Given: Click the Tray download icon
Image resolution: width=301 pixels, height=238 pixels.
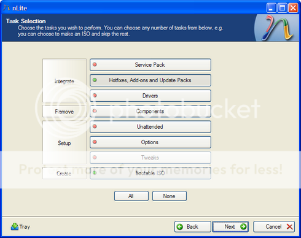Looking at the screenshot, I should point(15,226).
